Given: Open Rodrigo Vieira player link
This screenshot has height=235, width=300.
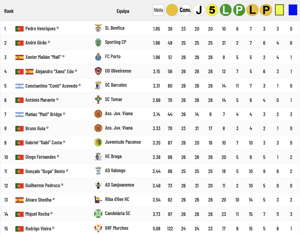Looking at the screenshot, I should (x=38, y=229).
